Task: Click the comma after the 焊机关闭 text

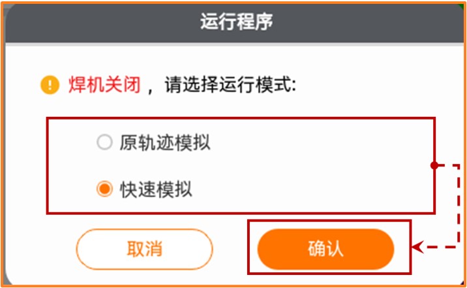Action: [151, 90]
